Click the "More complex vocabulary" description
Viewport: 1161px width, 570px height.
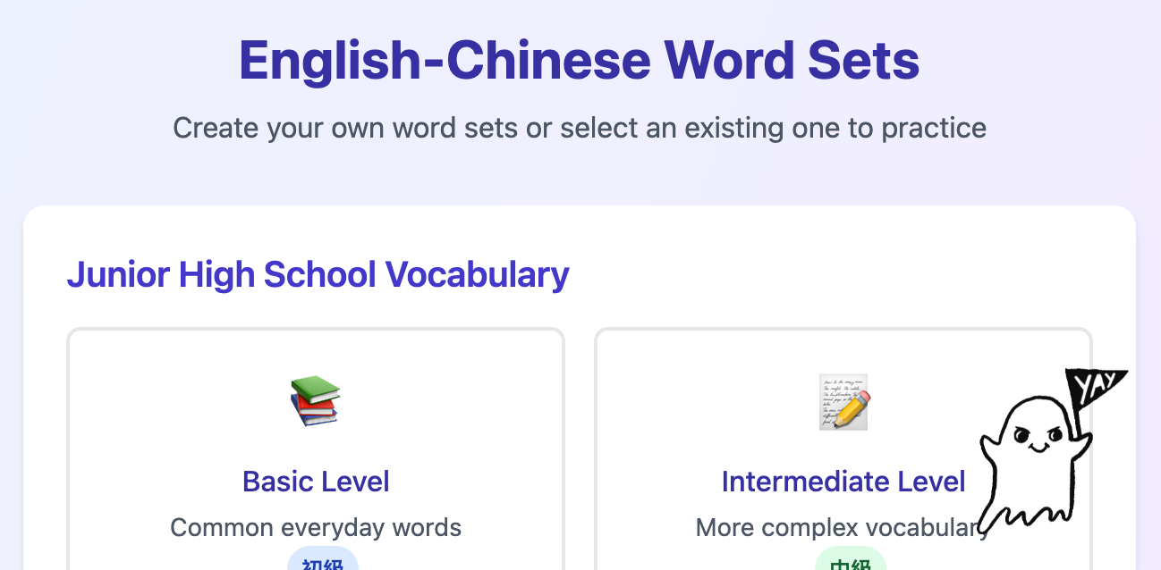tap(832, 527)
